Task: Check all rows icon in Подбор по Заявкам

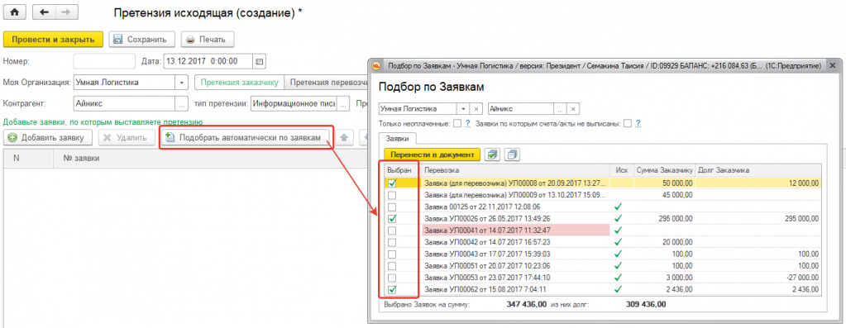Action: 491,154
